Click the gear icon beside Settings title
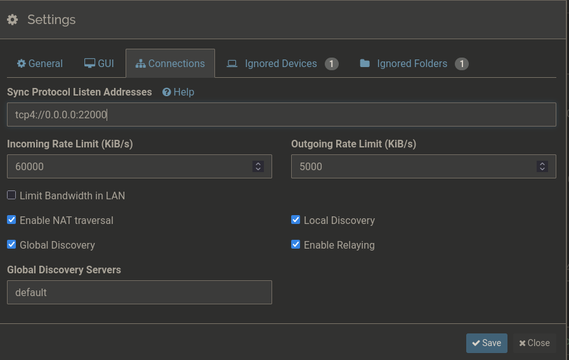569x360 pixels. 12,20
